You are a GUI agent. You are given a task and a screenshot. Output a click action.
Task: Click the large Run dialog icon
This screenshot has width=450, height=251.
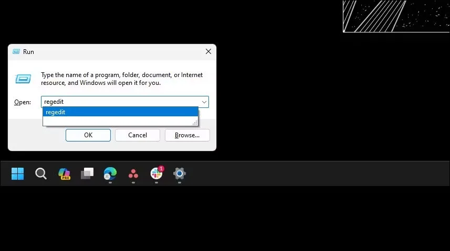pyautogui.click(x=23, y=79)
